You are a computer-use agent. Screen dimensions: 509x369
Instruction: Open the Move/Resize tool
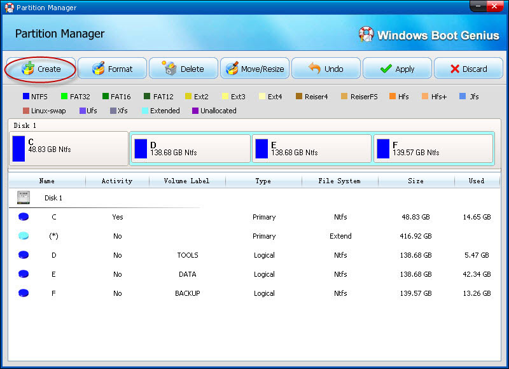click(255, 69)
